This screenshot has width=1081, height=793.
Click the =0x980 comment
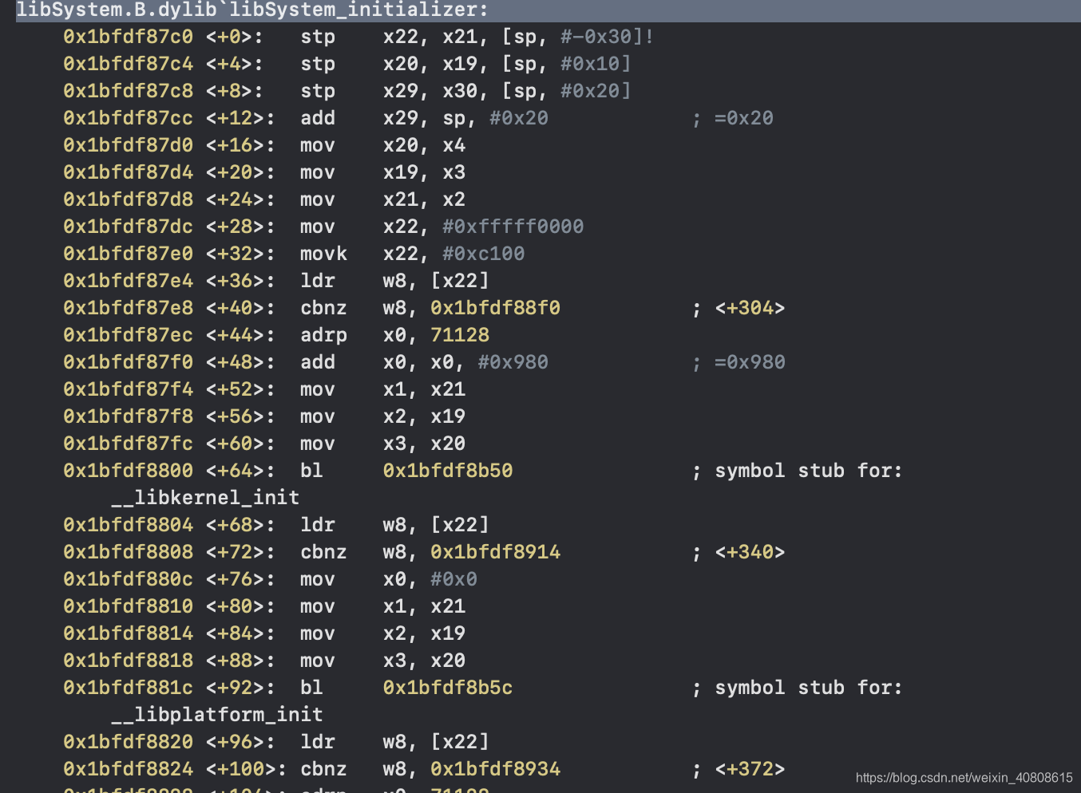tap(750, 362)
